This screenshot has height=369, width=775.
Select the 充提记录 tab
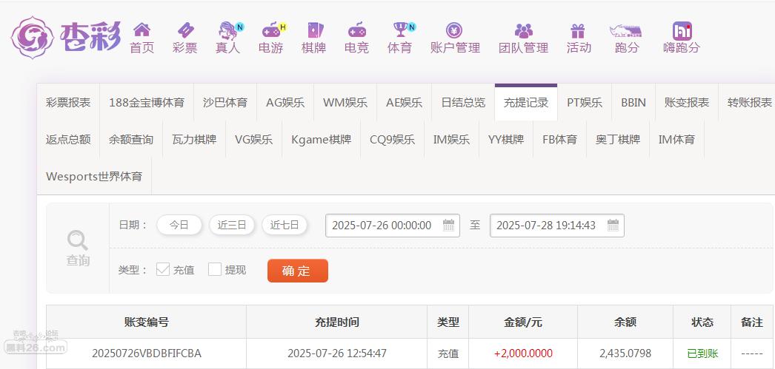(x=526, y=103)
